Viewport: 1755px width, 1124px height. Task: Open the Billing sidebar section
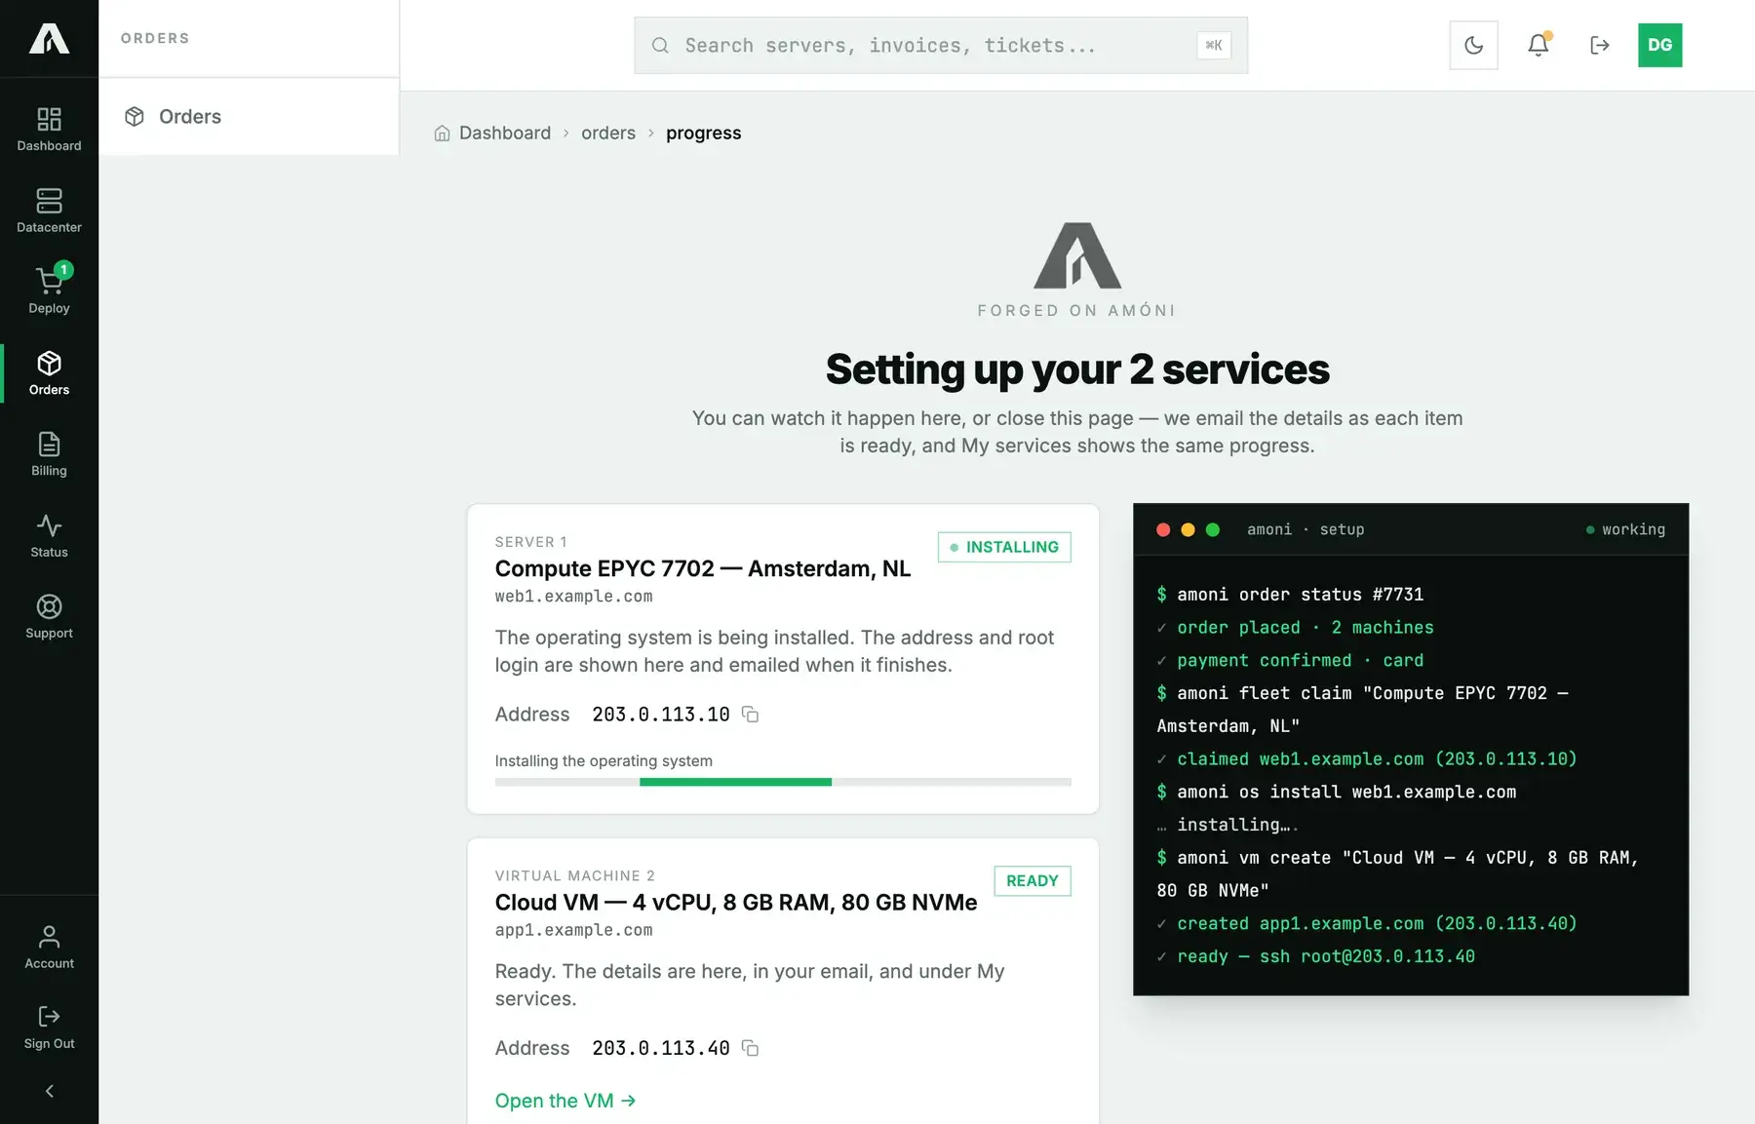(49, 454)
